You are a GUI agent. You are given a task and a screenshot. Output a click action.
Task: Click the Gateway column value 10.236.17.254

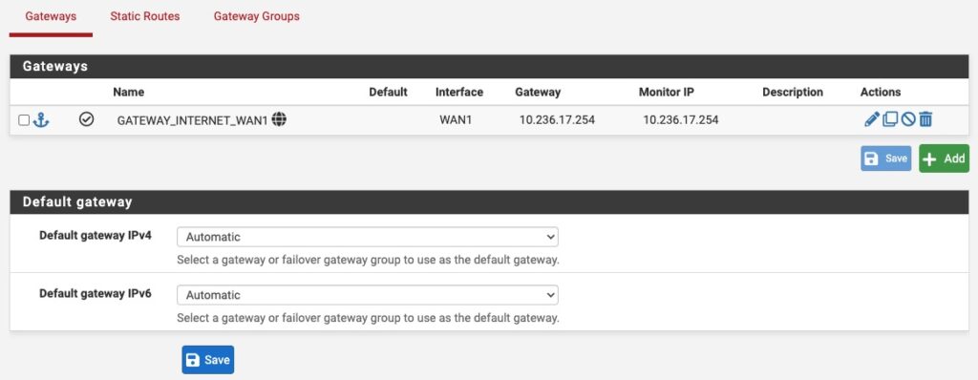pyautogui.click(x=557, y=119)
